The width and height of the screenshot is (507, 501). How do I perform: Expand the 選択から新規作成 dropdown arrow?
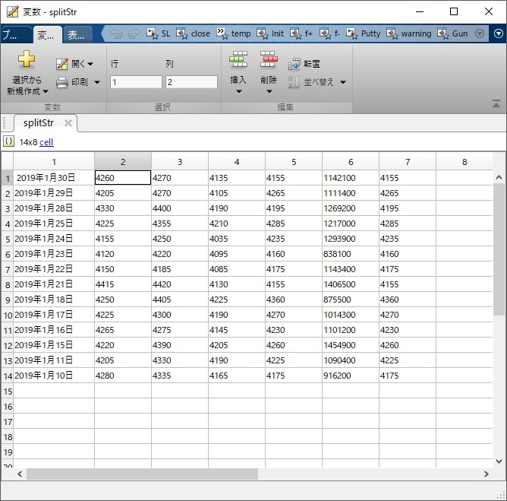click(x=46, y=92)
